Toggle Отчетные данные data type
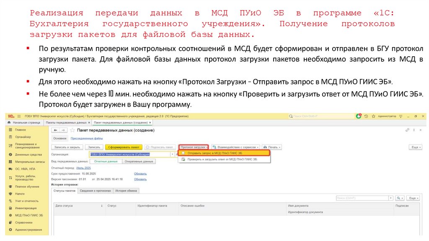This screenshot has width=429, height=241. point(106,162)
